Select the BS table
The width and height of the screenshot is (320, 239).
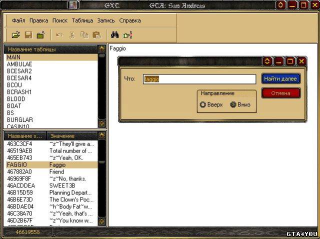(x=52, y=112)
